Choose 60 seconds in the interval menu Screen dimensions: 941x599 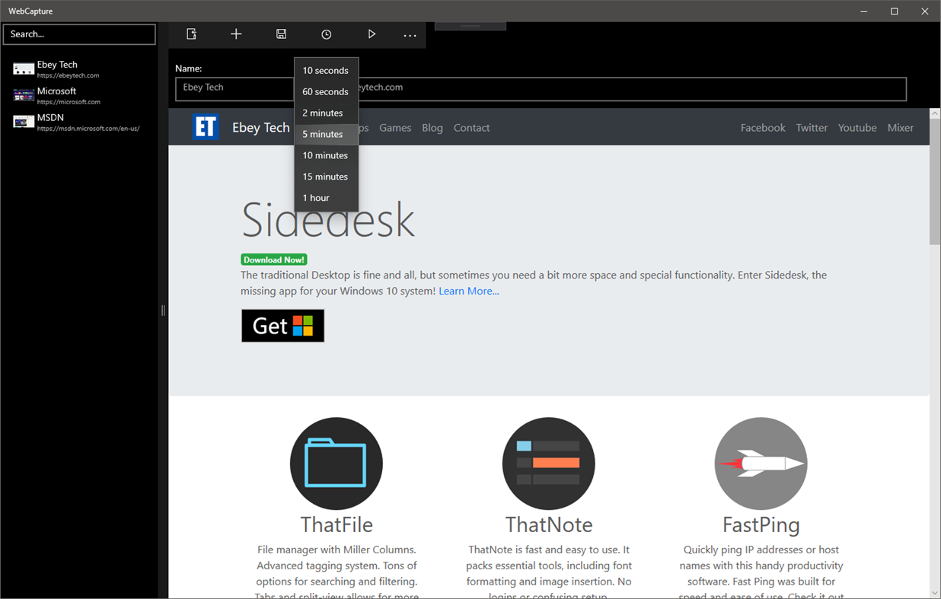click(325, 91)
